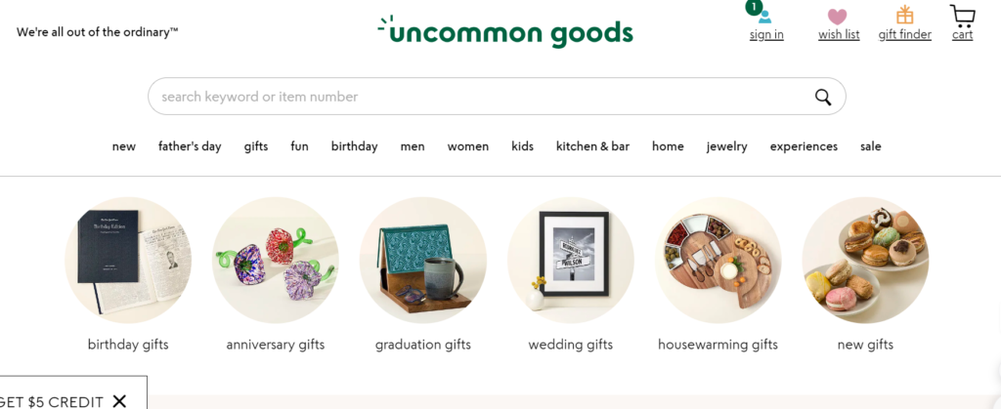
Task: Go to the sale section
Action: pyautogui.click(x=870, y=146)
